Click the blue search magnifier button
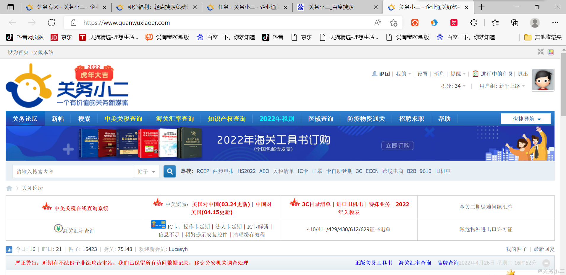 click(x=170, y=172)
